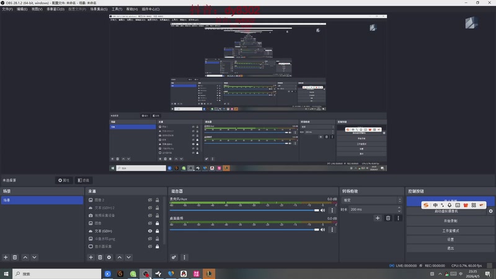Open the 渐变 transition type dropdown

(371, 200)
